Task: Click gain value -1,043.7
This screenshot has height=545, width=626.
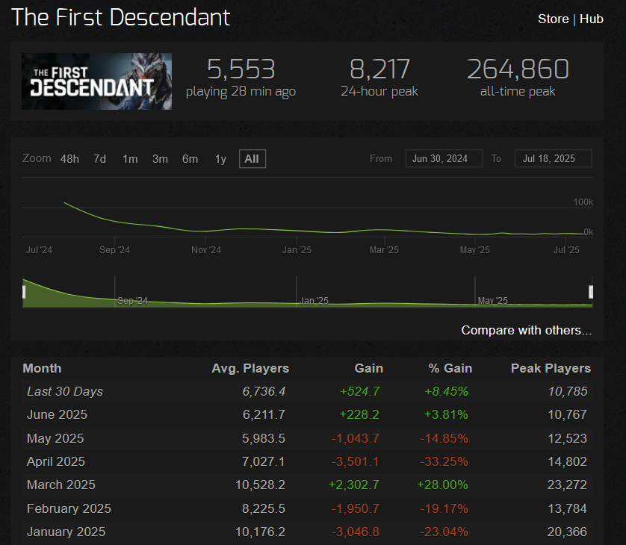Action: 356,438
